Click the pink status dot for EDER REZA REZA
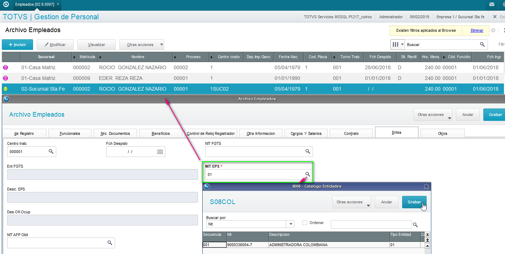The width and height of the screenshot is (505, 254). (5, 78)
